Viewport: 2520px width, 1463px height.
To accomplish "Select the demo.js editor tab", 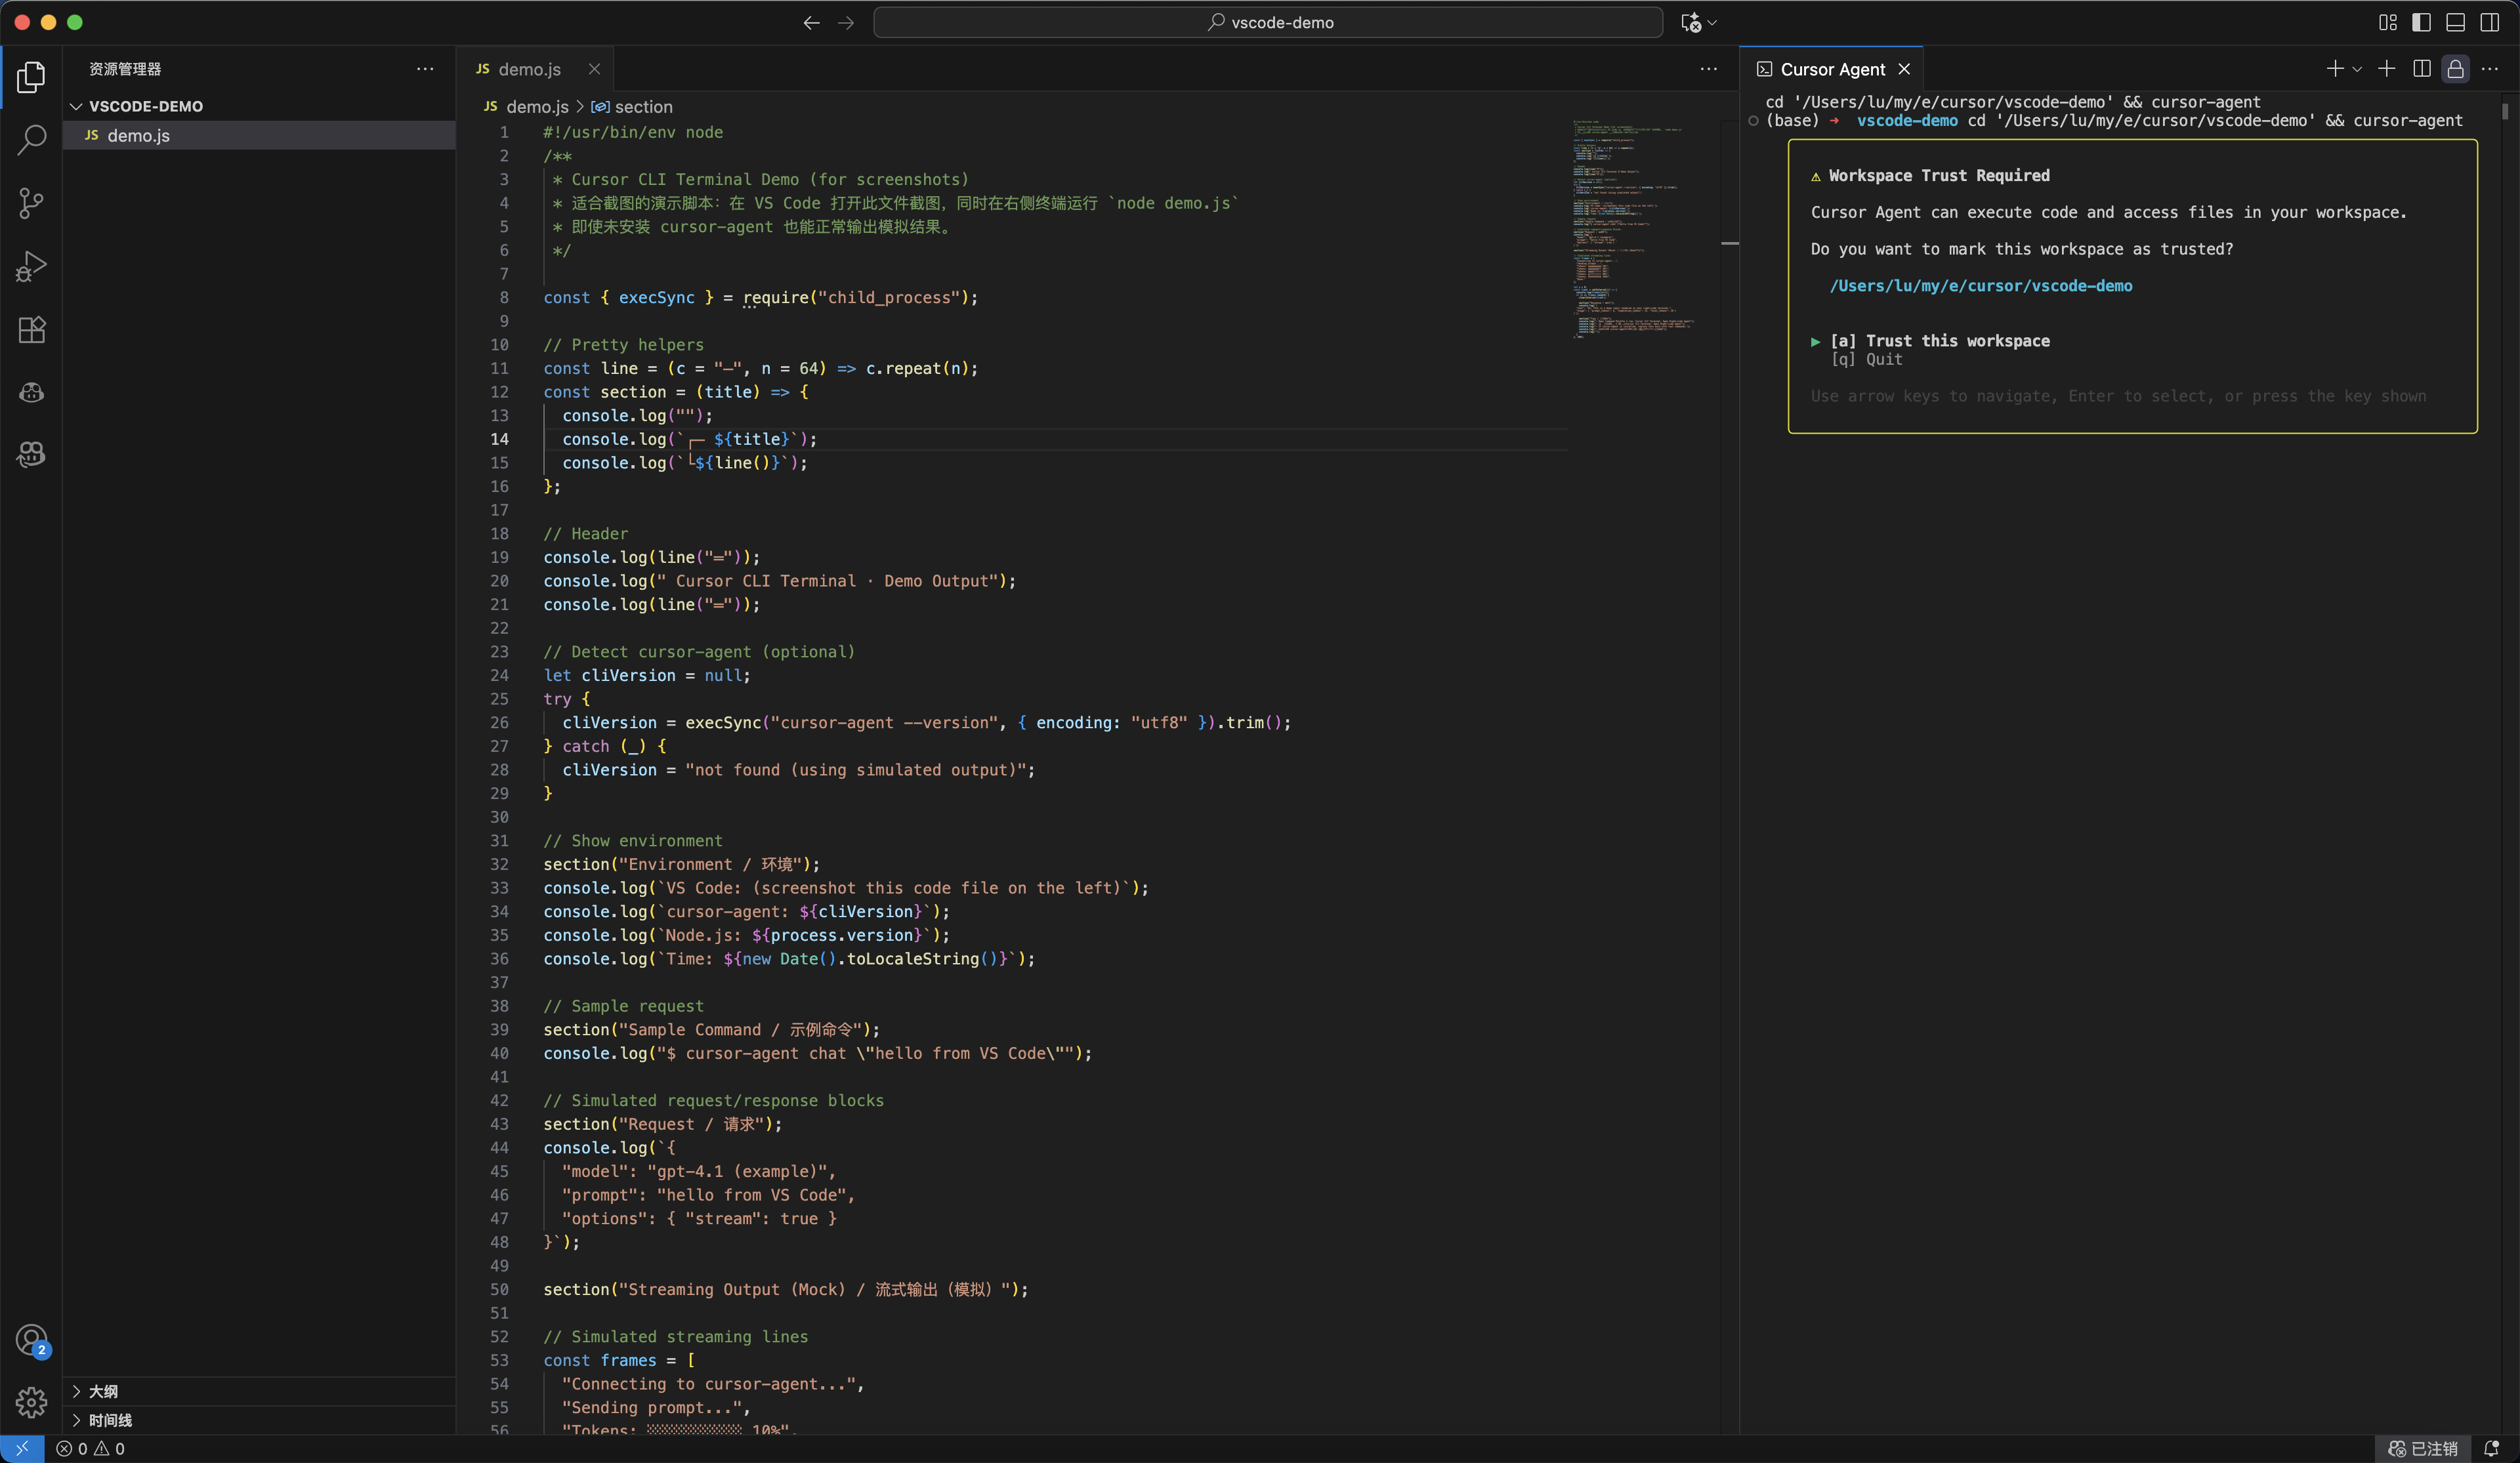I will [528, 69].
